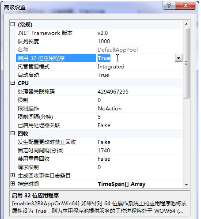Click the scrollbar down arrow
Screen dimensions: 201x219
coord(186,185)
